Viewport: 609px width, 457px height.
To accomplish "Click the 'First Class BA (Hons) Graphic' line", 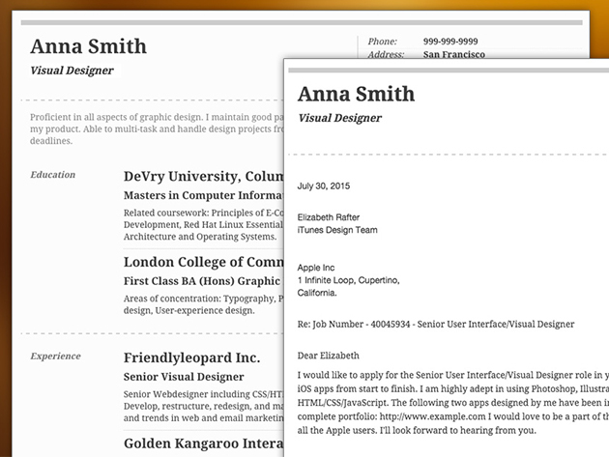I will tap(202, 281).
